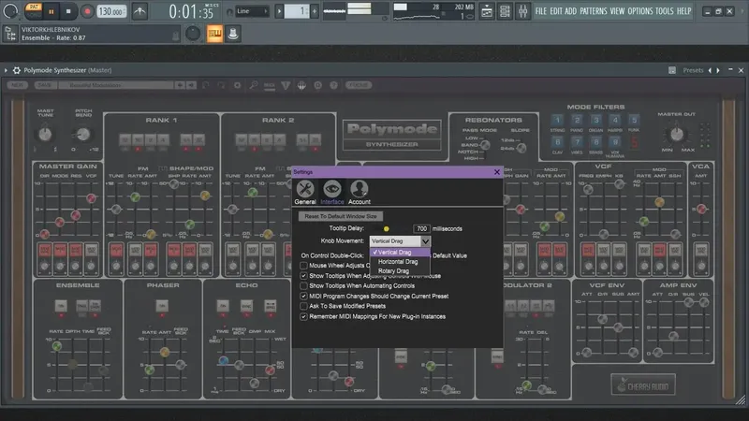749x421 pixels.
Task: Toggle Remember MIDI Mappings For New Plug-in Instances
Action: [x=303, y=316]
